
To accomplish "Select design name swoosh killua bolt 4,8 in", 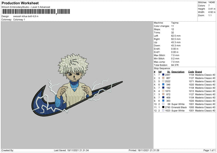I will click(26, 16).
